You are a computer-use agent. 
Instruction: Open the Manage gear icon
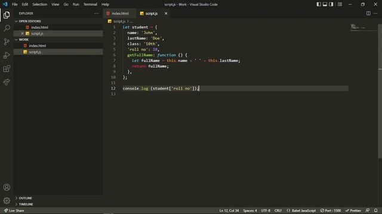[x=7, y=200]
